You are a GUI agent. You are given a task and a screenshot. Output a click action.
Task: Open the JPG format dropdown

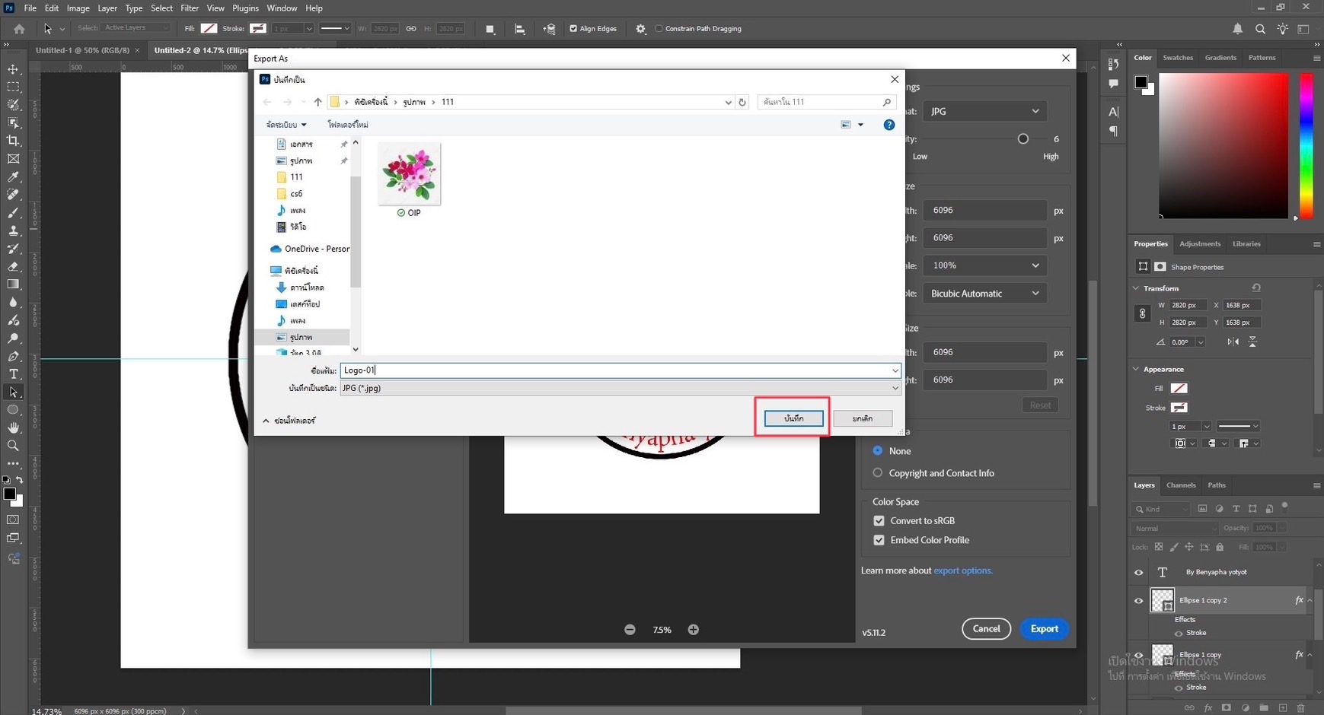(x=984, y=111)
